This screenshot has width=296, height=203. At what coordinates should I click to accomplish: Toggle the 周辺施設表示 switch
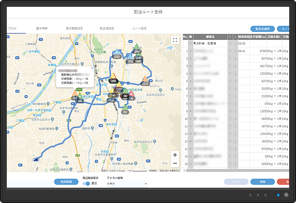click(87, 184)
